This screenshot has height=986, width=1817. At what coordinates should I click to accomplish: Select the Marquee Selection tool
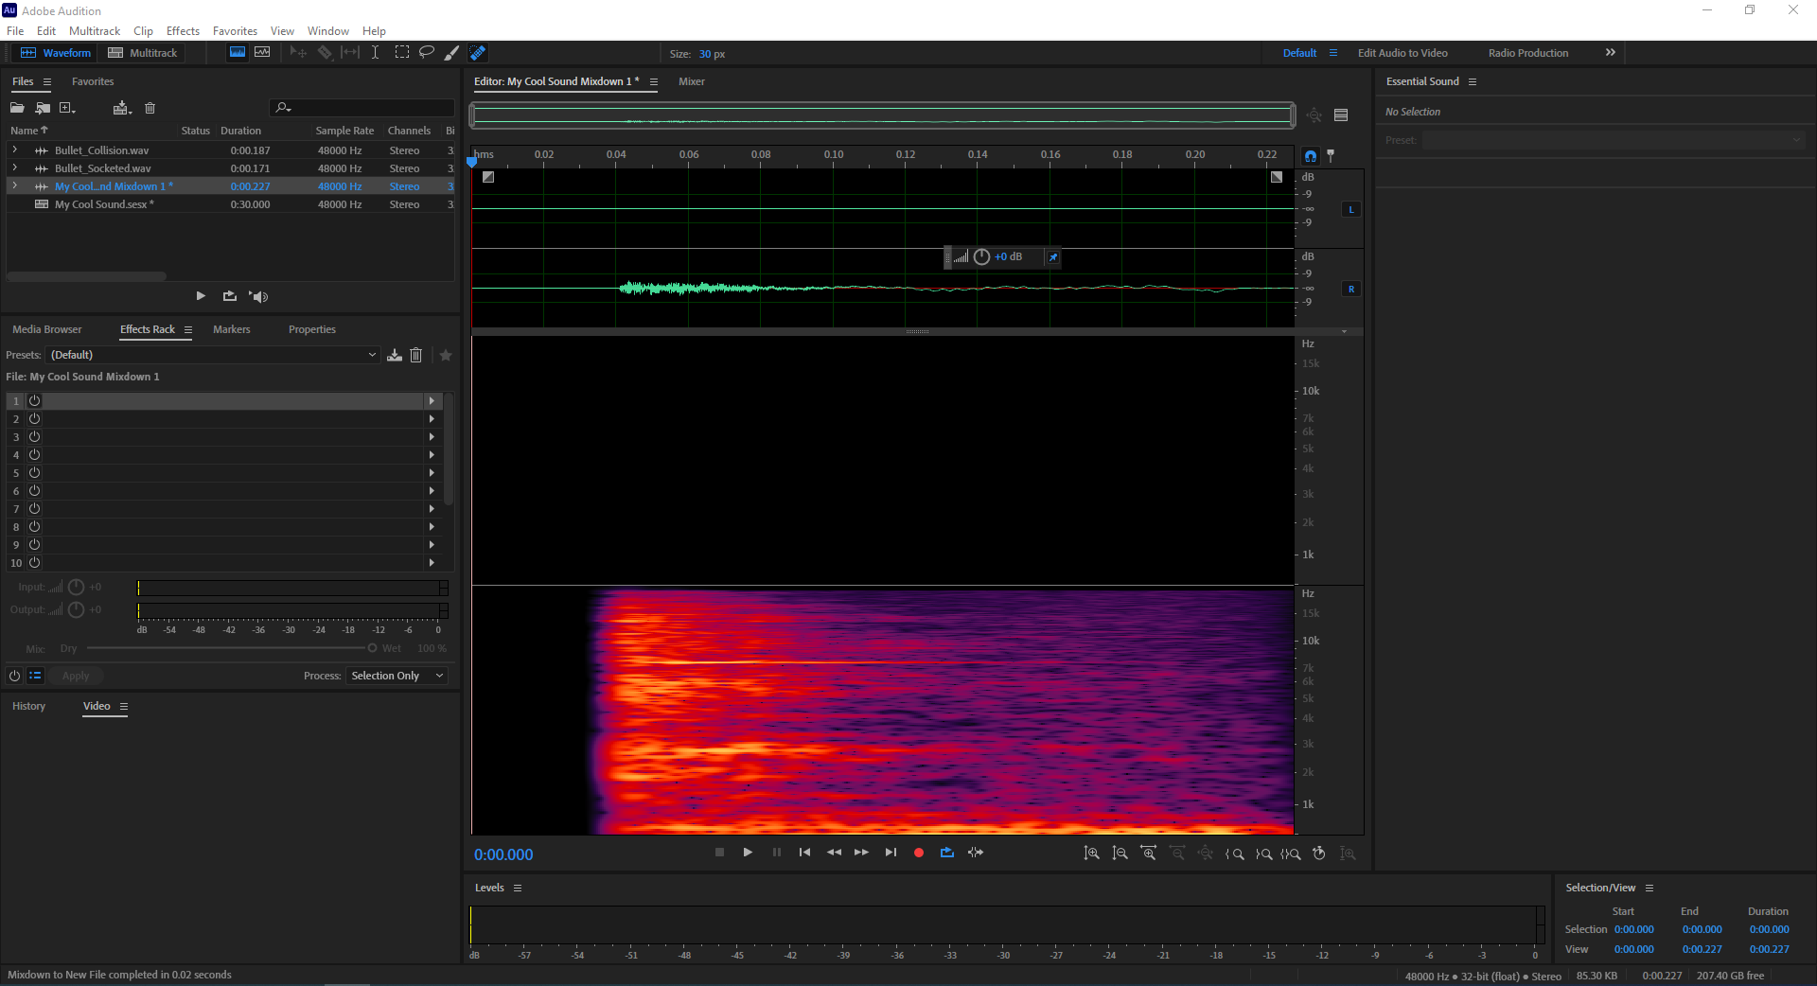[401, 53]
